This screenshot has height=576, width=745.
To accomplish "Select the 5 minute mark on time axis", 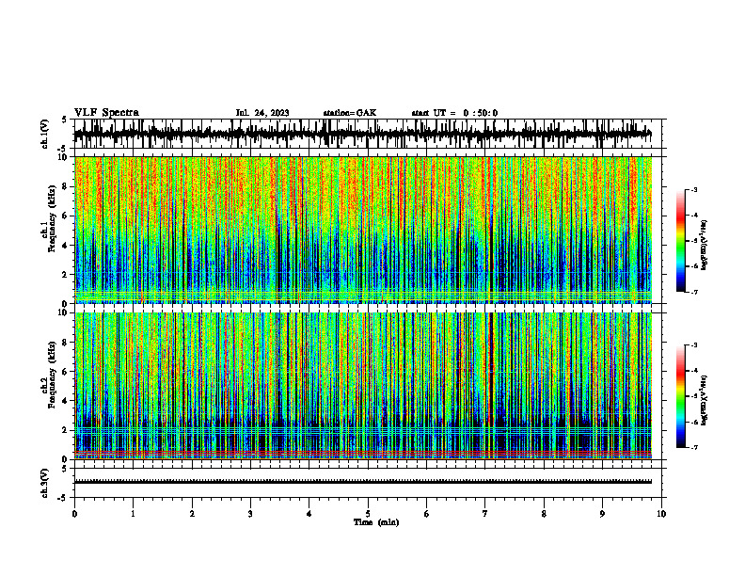I will [x=368, y=514].
